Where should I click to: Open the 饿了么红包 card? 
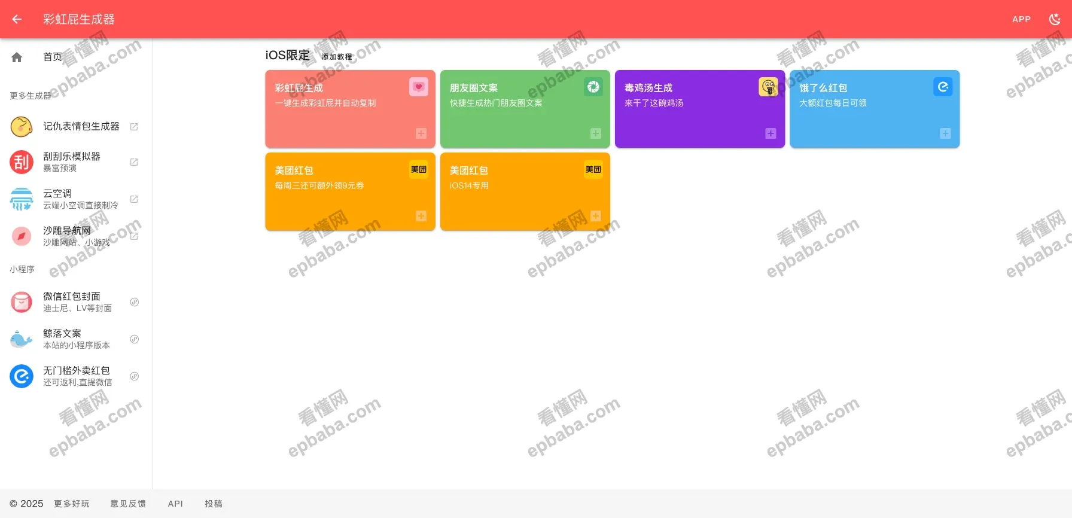(875, 109)
